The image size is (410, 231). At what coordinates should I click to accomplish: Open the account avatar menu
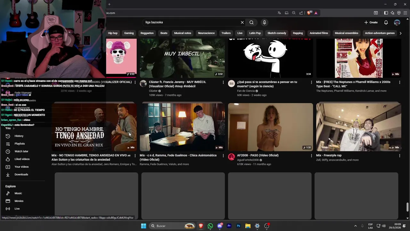397,22
